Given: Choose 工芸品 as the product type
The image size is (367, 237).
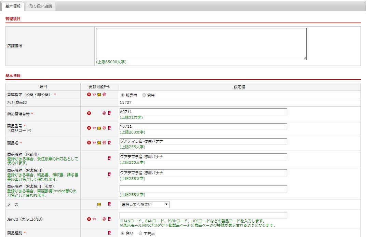Looking at the screenshot, I should point(140,233).
